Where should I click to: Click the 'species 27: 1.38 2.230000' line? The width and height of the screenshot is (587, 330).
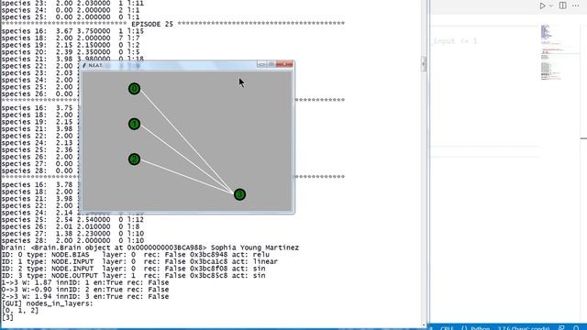[72, 234]
